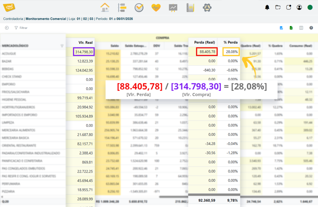Open the Mercadológico column filter funnel

[x=62, y=46]
